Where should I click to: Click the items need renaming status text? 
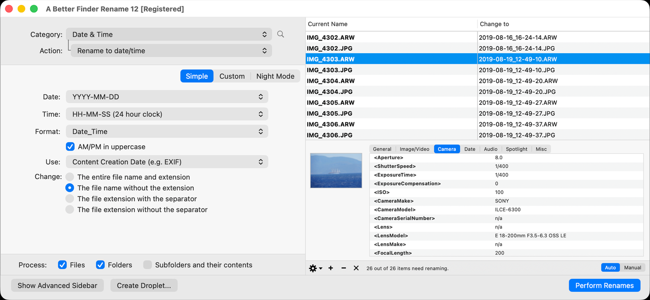[408, 268]
